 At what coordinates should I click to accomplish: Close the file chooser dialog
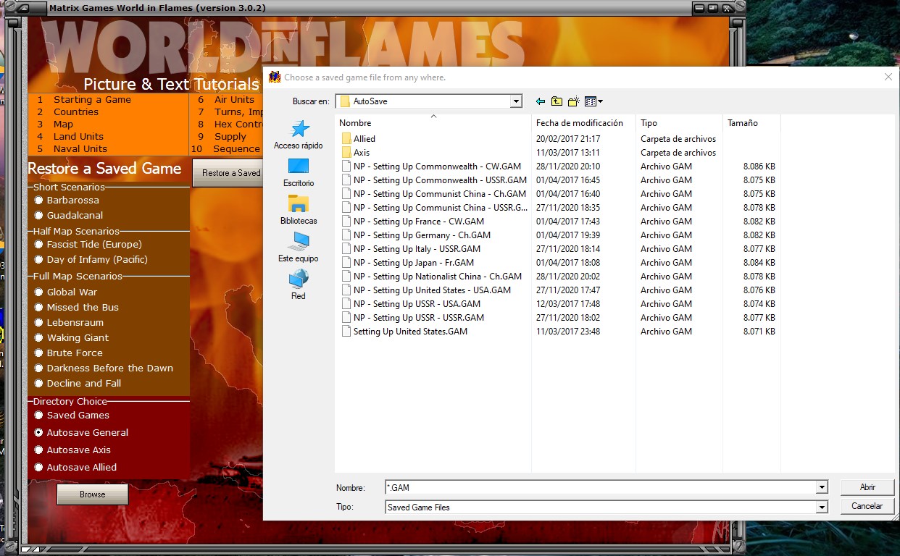(888, 77)
